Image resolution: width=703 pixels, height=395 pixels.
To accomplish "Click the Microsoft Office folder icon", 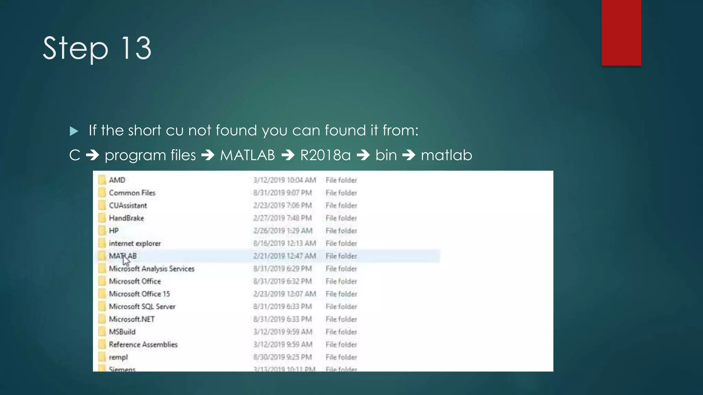I will tap(102, 281).
